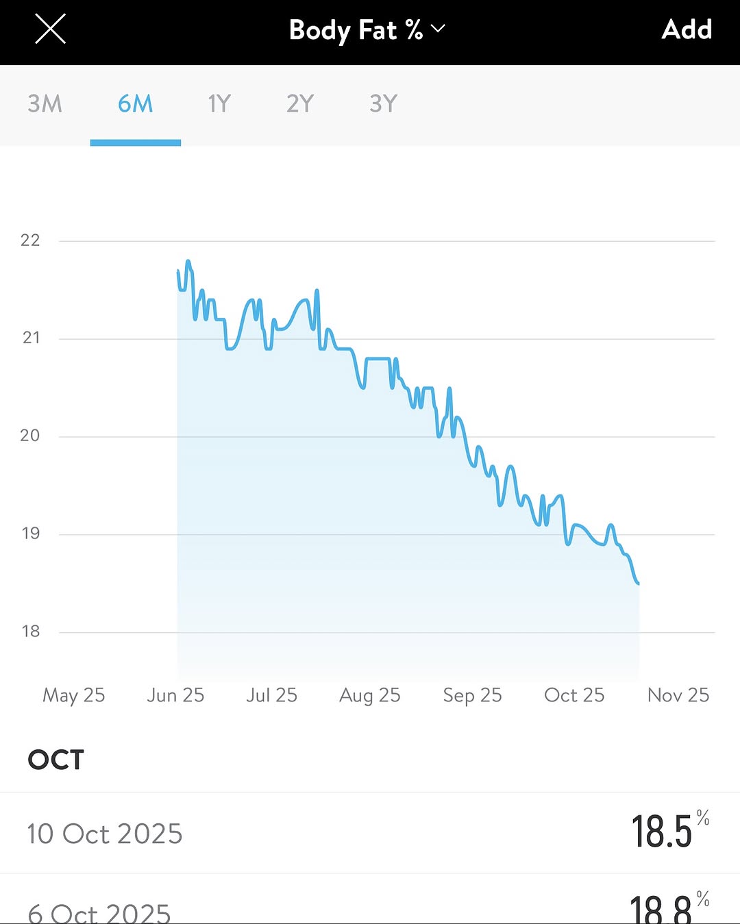
Task: Select the 6M time range tab
Action: point(135,104)
